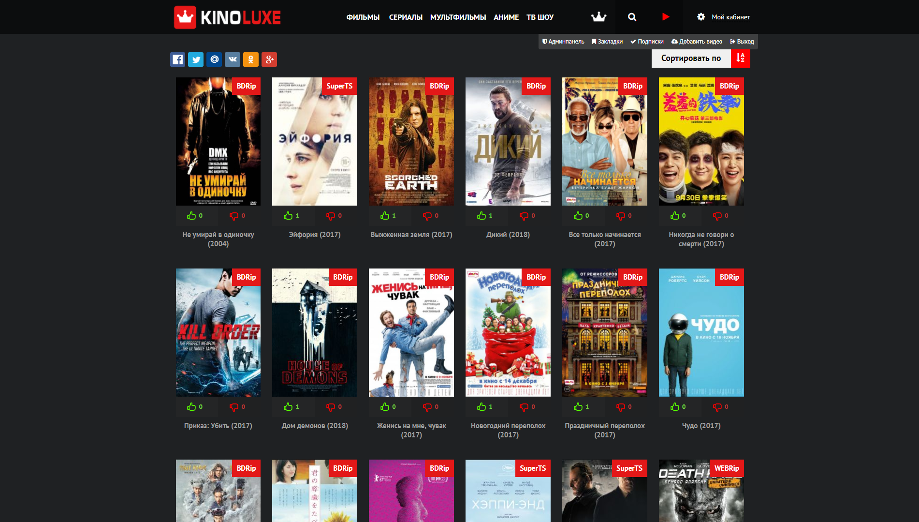Open the premium crown icon in header
Screen dimensions: 919x522
pyautogui.click(x=598, y=17)
